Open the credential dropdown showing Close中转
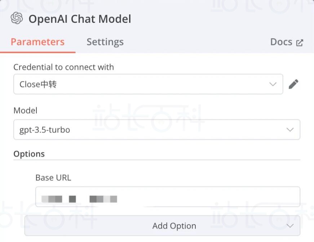 [x=148, y=84]
